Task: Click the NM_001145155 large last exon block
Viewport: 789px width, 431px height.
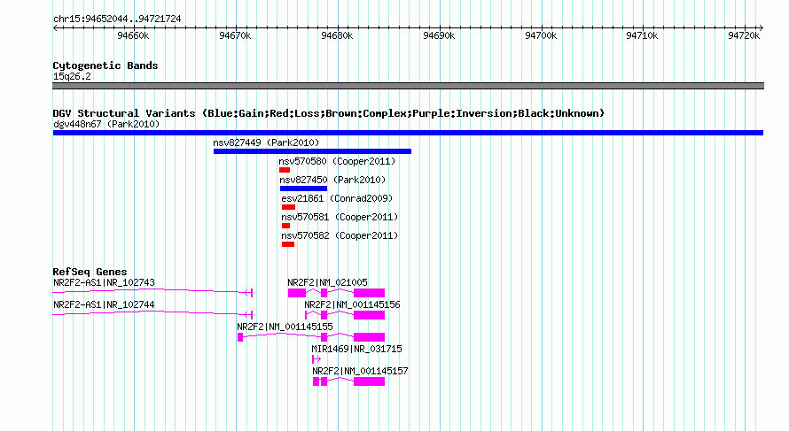Action: tap(370, 337)
